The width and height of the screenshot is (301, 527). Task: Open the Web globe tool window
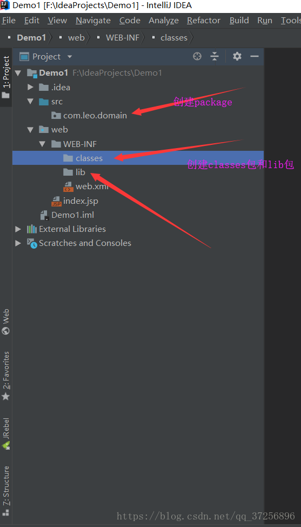coord(6,322)
